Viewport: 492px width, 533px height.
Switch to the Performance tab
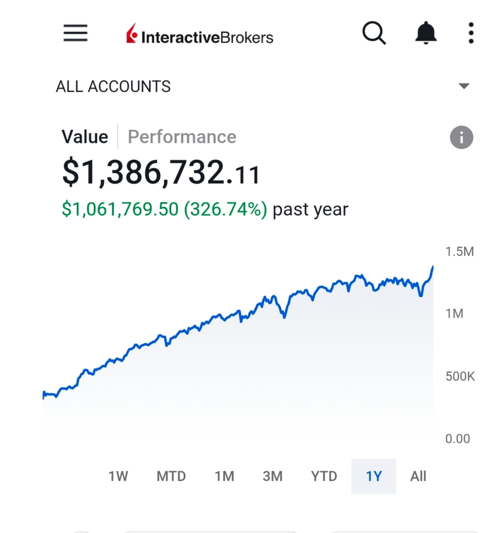[x=182, y=137]
